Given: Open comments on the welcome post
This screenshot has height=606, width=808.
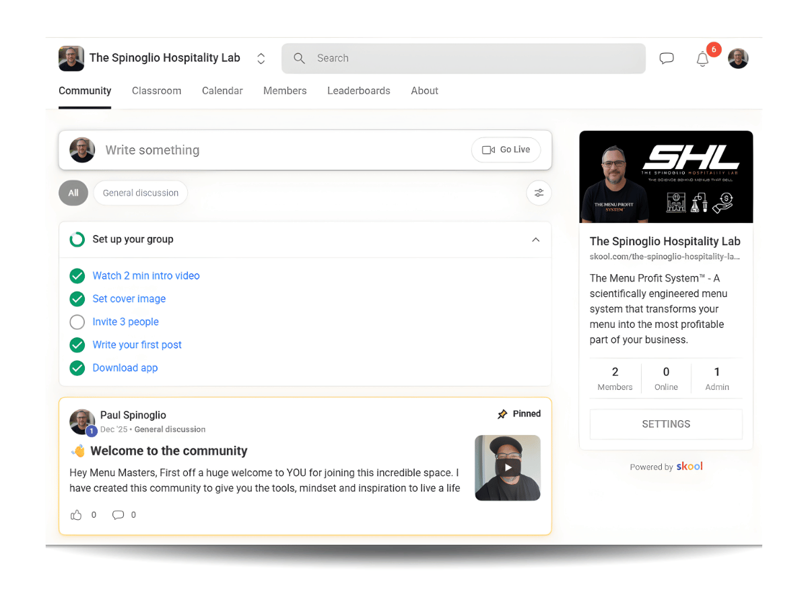Looking at the screenshot, I should click(x=118, y=515).
